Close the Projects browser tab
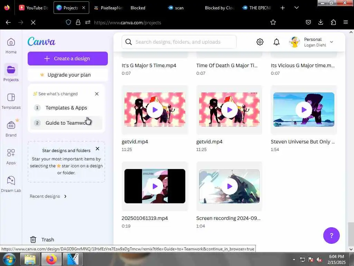Viewport: 354px width, 266px height. coord(84,8)
